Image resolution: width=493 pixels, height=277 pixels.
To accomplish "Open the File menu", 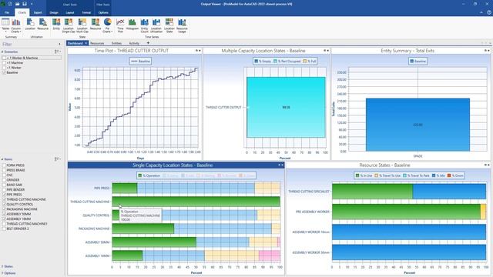I will point(7,12).
